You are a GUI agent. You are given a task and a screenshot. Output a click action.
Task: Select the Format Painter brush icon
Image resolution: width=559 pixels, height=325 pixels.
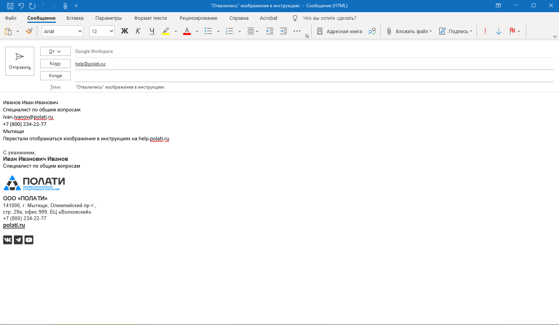pos(29,31)
